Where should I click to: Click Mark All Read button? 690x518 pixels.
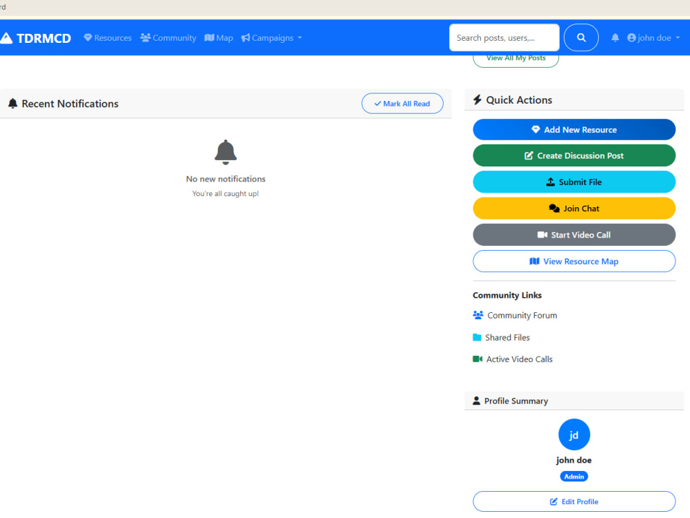tap(402, 104)
